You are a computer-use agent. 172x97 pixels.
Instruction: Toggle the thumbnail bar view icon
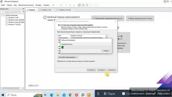pyautogui.click(x=83, y=5)
